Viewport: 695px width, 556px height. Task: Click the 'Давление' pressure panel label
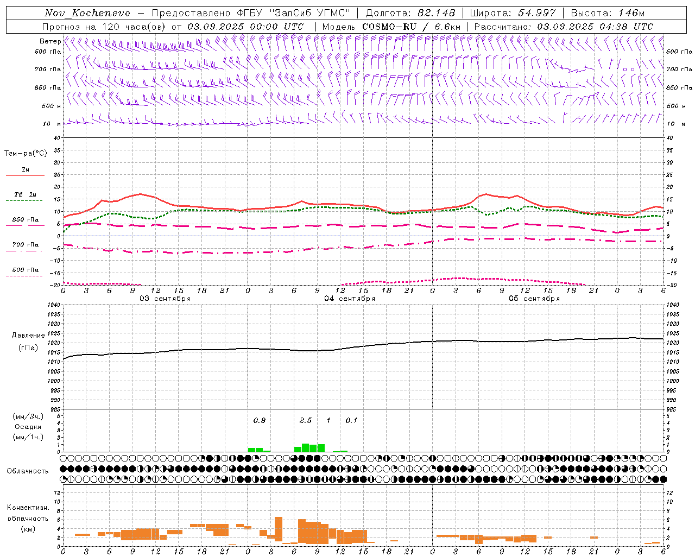click(28, 336)
